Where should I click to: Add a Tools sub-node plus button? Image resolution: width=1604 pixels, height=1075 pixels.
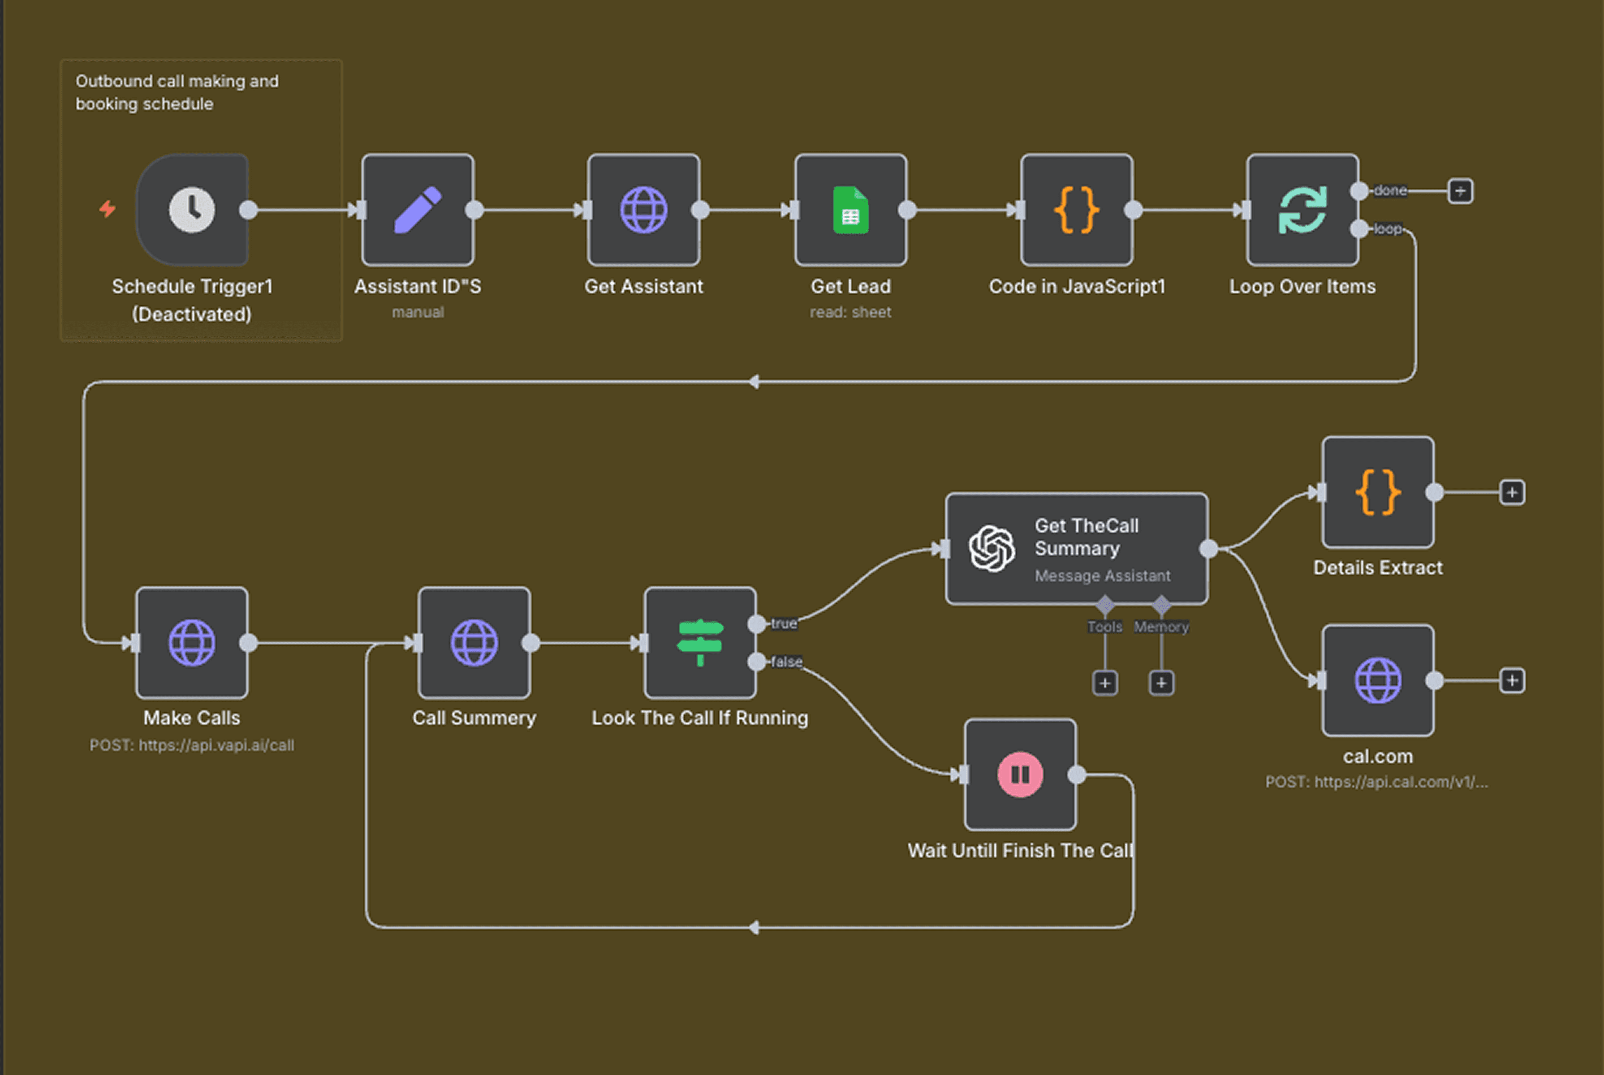coord(1105,683)
